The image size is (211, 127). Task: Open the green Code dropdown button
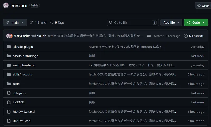point(196,22)
